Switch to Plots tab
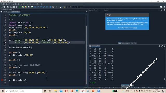The width and height of the screenshot is (166, 93). pos(132,43)
